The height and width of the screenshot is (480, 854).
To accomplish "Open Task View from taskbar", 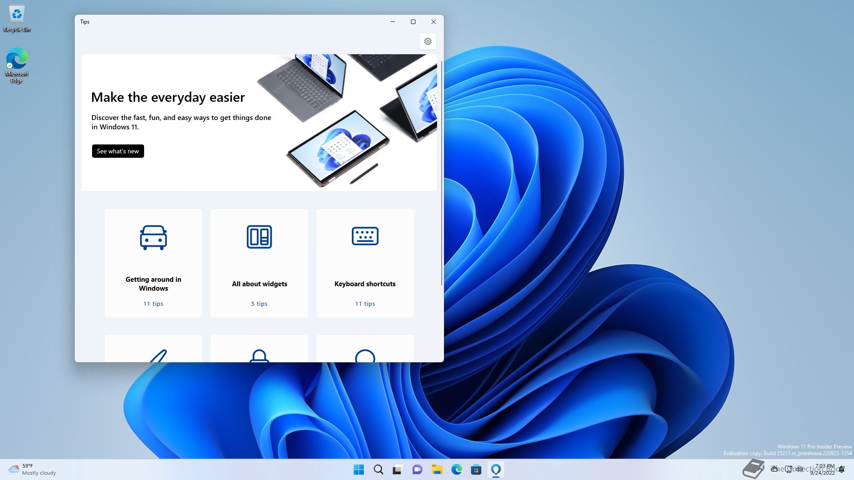I will 398,469.
